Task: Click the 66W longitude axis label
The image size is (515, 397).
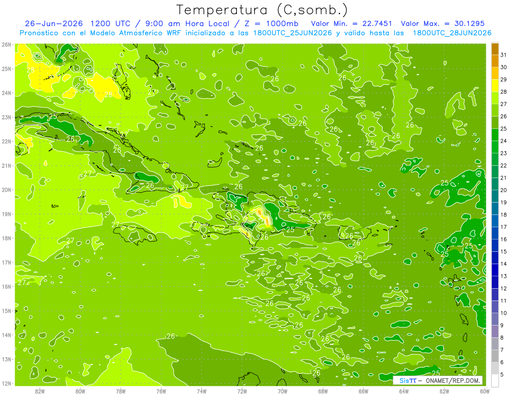Action: (x=363, y=391)
